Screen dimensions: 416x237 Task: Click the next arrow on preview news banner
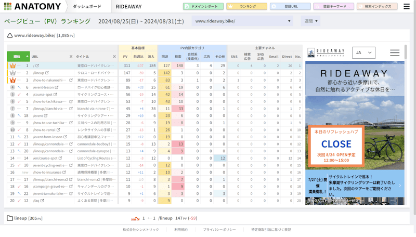(399, 186)
